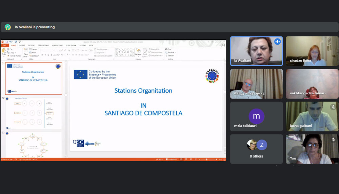The width and height of the screenshot is (339, 194).
Task: Open the Arrange tool in the Drawing group
Action: pyautogui.click(x=138, y=52)
